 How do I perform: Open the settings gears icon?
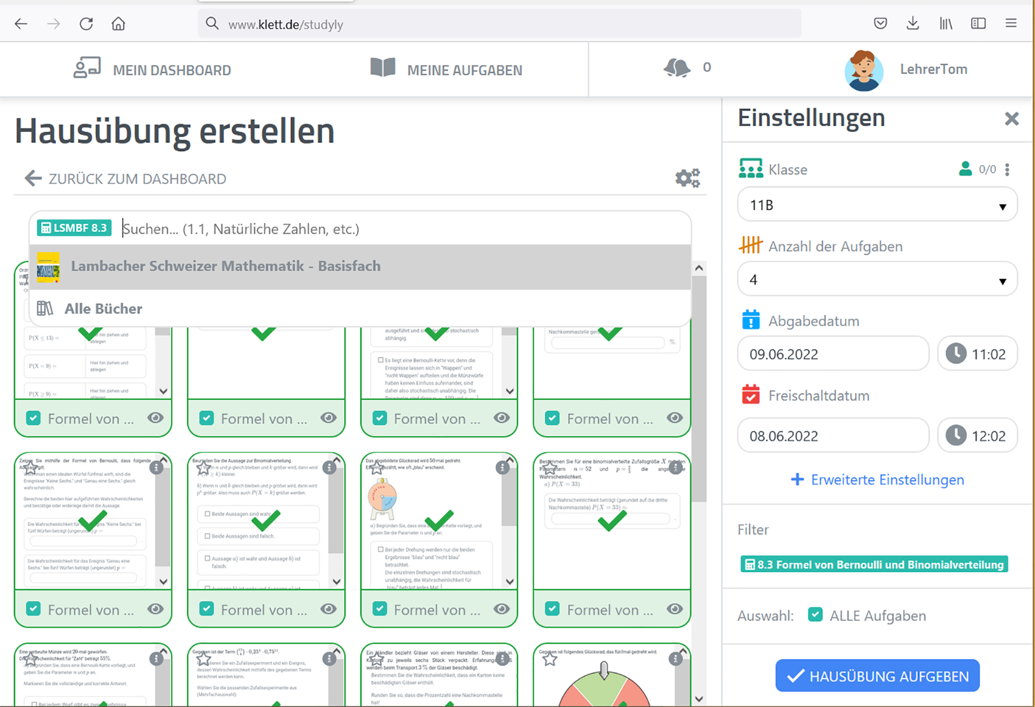coord(687,178)
